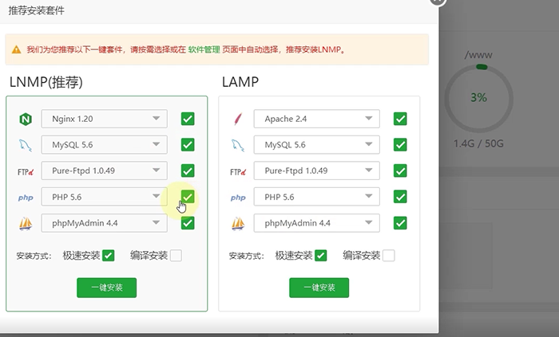Click 安装方式 label in LNMP panel
The image size is (559, 337).
[34, 256]
